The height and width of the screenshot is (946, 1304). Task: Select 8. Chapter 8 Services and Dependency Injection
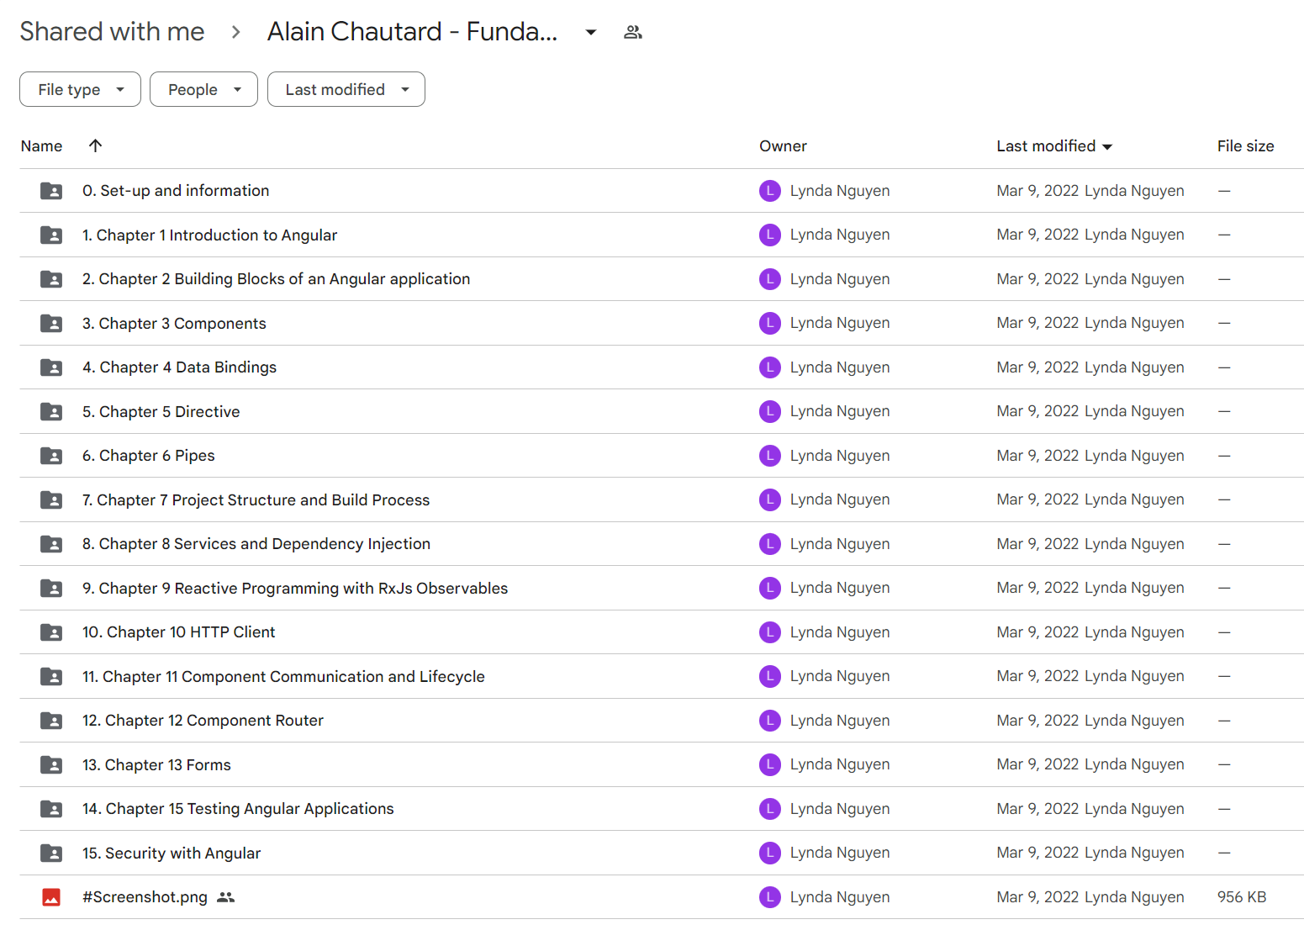pos(256,544)
